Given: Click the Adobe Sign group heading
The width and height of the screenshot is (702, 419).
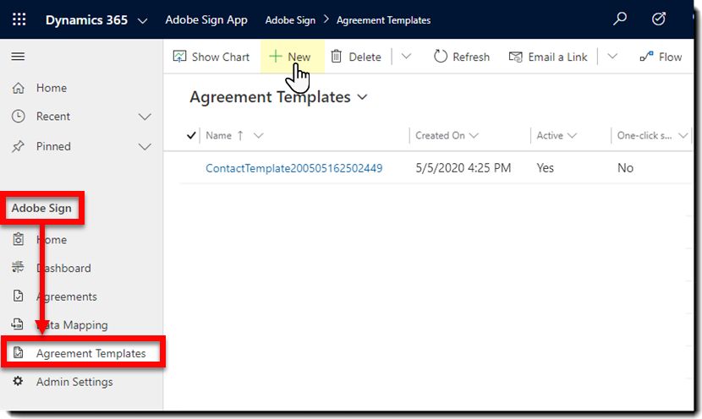Looking at the screenshot, I should click(x=41, y=208).
